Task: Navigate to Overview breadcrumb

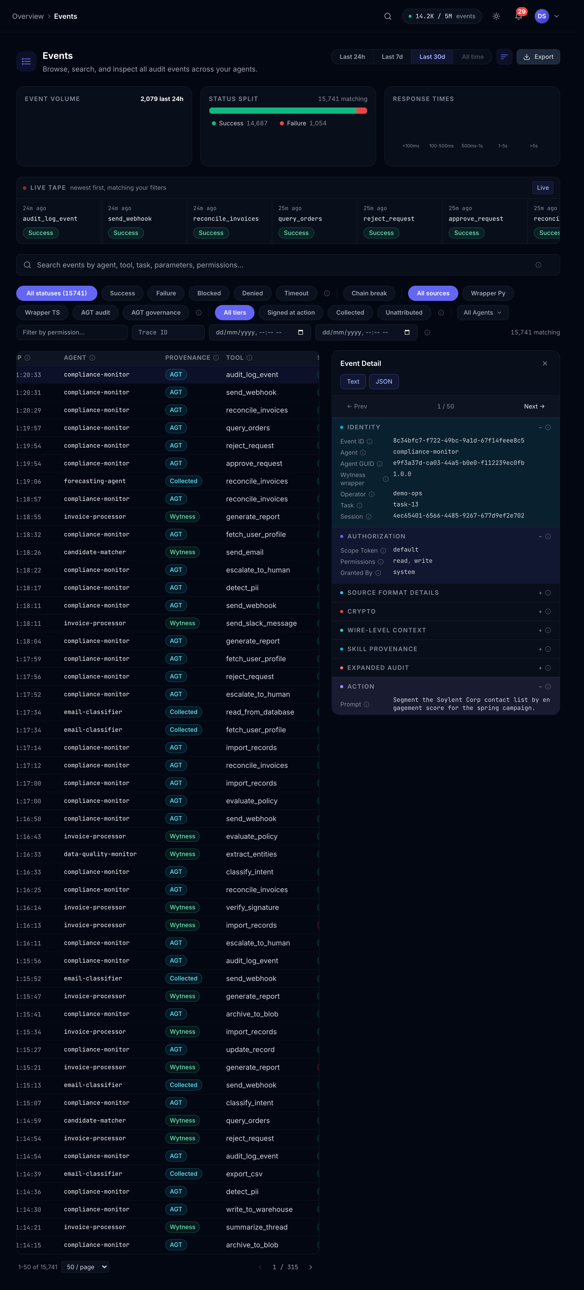Action: click(28, 16)
